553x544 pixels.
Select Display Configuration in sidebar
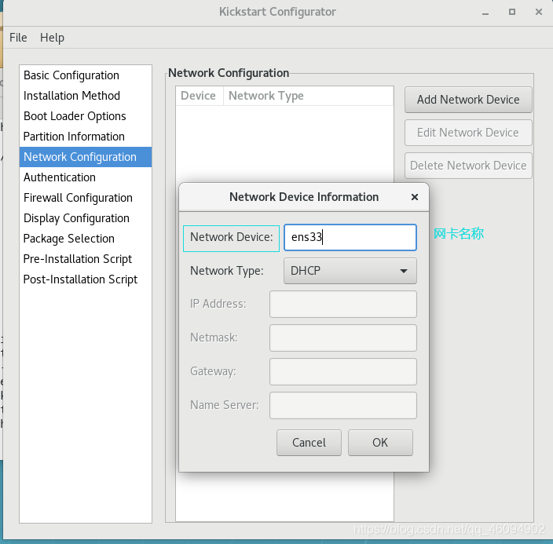click(x=86, y=218)
